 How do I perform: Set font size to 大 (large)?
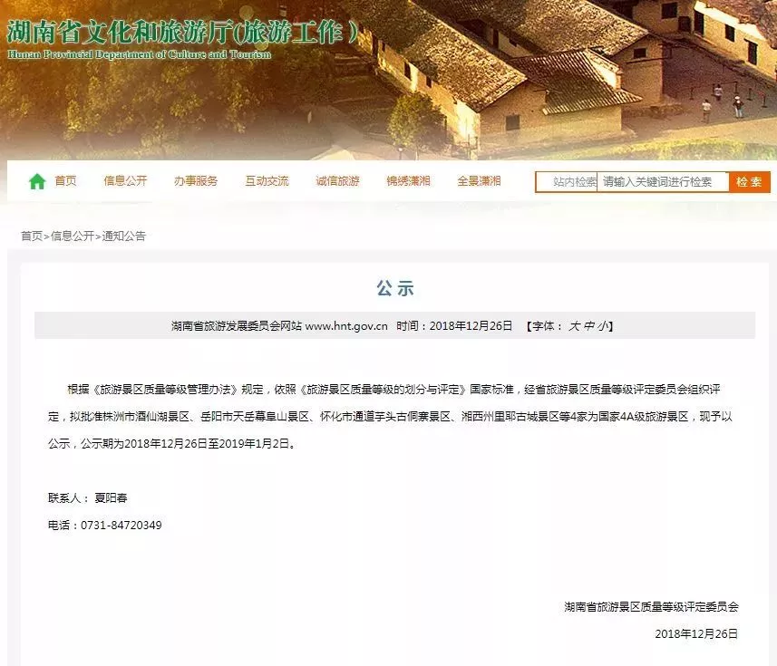click(x=574, y=325)
